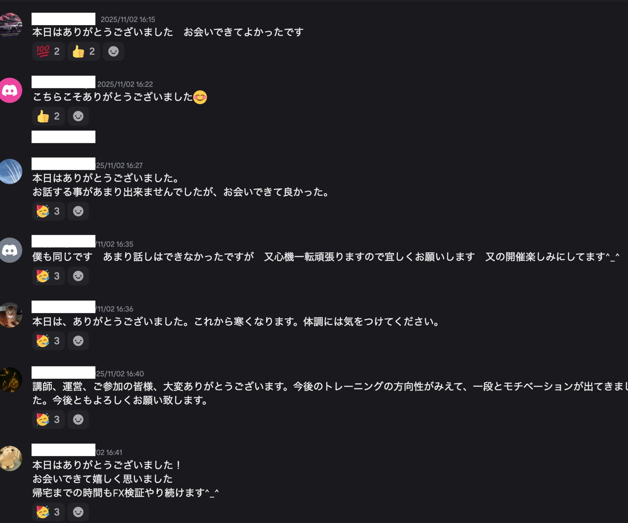Add reaction to the 16:35 message
628x523 pixels.
point(78,276)
